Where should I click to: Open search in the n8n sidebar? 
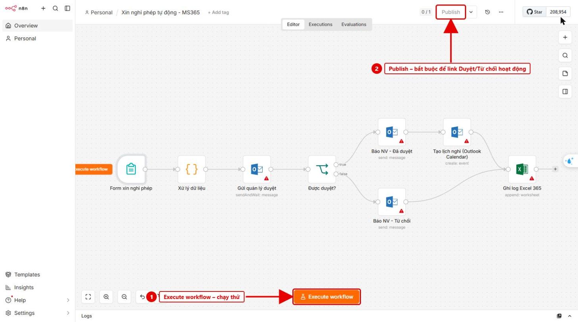click(x=56, y=8)
